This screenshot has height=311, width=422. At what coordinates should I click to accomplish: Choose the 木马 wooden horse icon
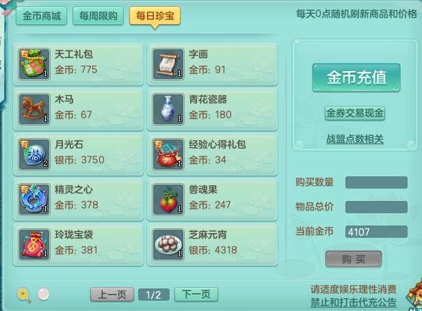(34, 109)
